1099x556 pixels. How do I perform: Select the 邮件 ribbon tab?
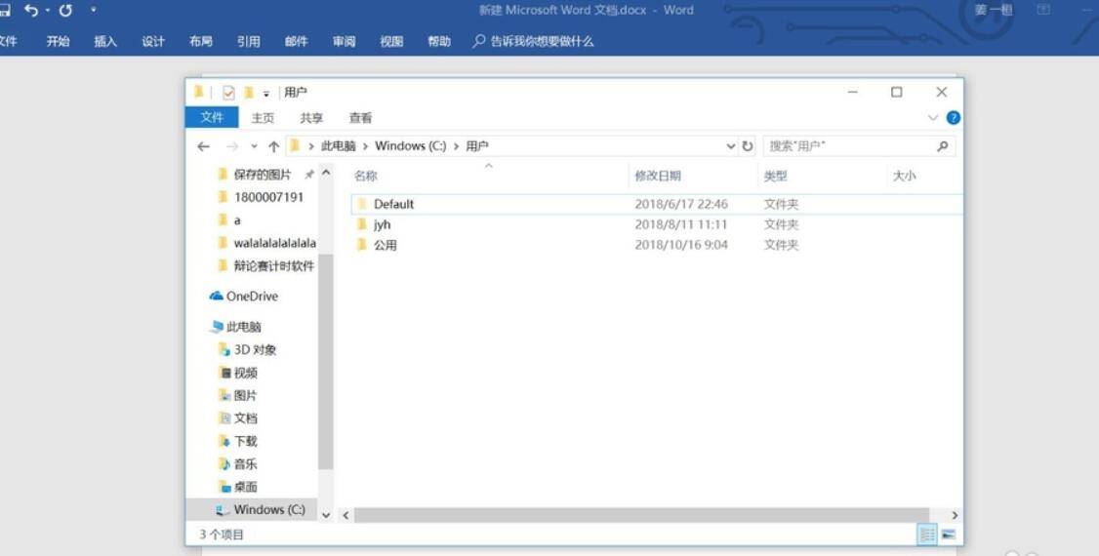click(296, 41)
